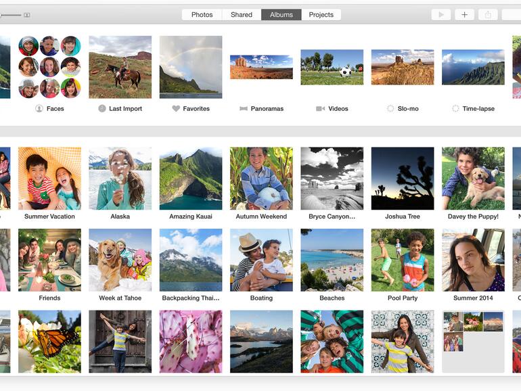Click the Last Import clock icon
The width and height of the screenshot is (521, 391).
[102, 108]
